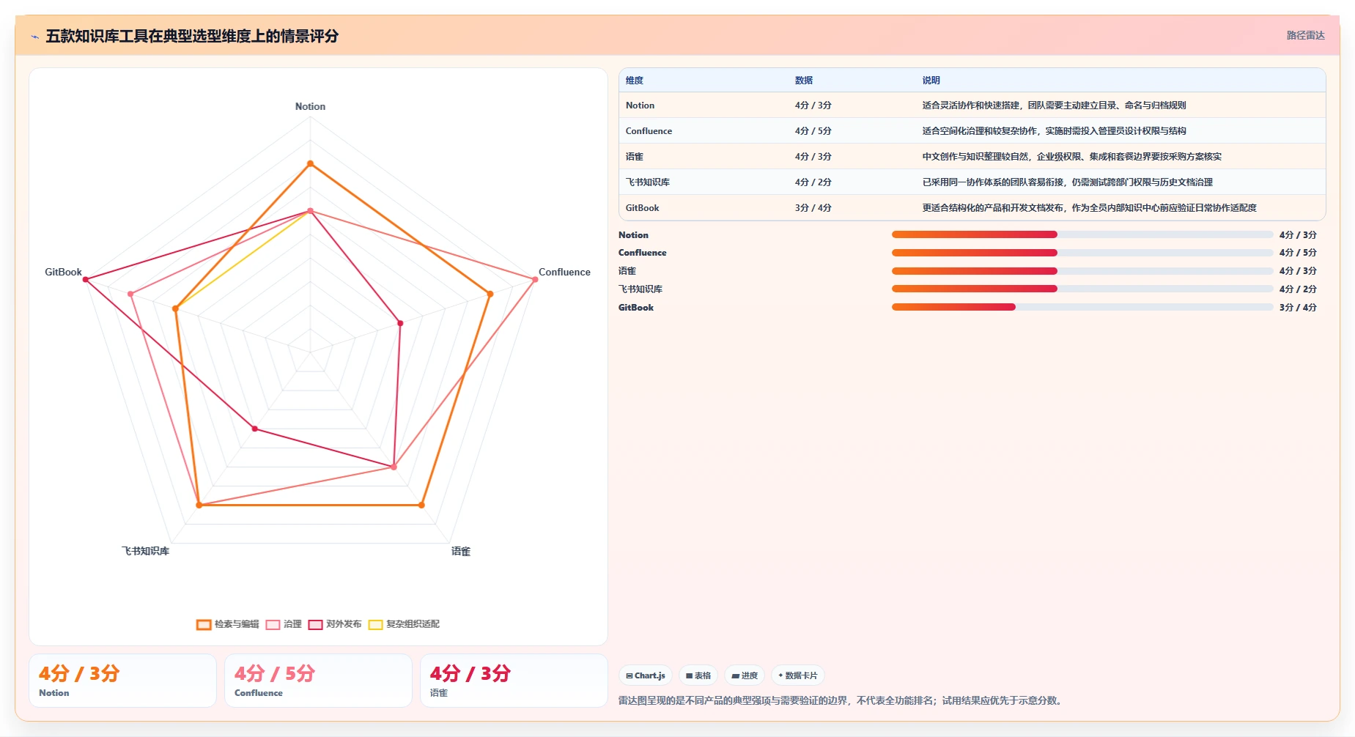Click the footnote starting with 雷达图呈现的是
This screenshot has height=737, width=1355.
coord(842,700)
